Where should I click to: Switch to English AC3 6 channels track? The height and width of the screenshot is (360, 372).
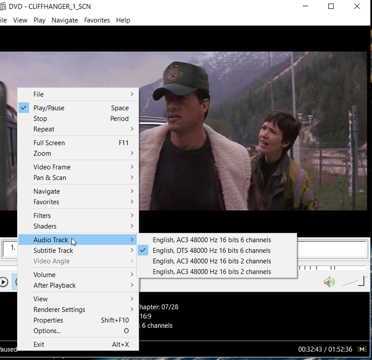pyautogui.click(x=217, y=240)
